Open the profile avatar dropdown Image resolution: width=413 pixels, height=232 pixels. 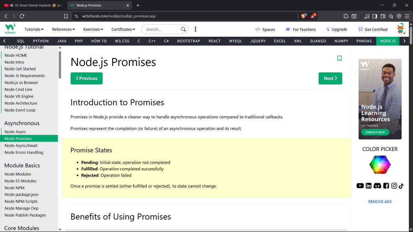pos(401,29)
